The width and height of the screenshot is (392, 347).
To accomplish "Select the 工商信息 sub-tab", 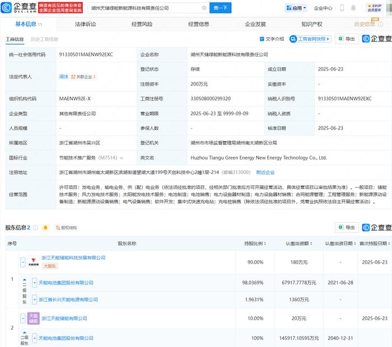I will tap(15, 39).
